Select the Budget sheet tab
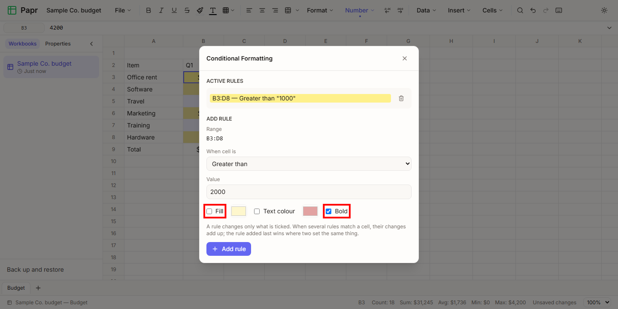This screenshot has height=309, width=618. [x=16, y=288]
